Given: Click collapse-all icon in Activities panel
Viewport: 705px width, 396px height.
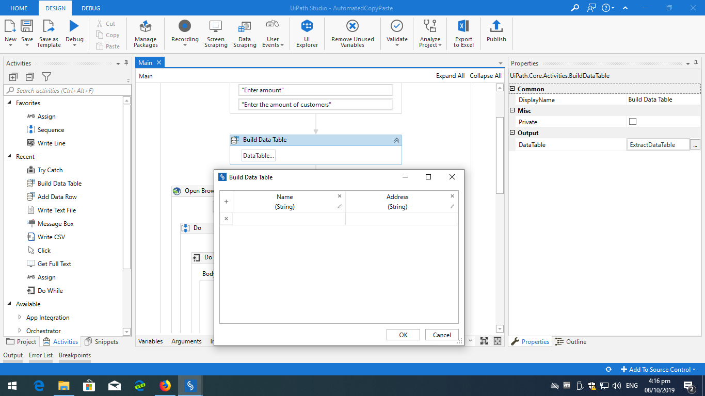Looking at the screenshot, I should 29,77.
